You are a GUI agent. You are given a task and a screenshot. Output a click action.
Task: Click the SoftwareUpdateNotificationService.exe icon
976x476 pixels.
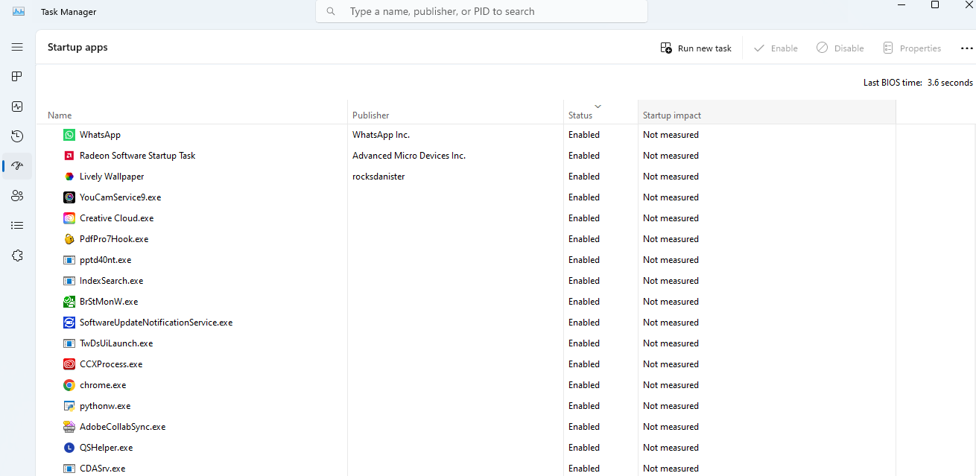69,323
